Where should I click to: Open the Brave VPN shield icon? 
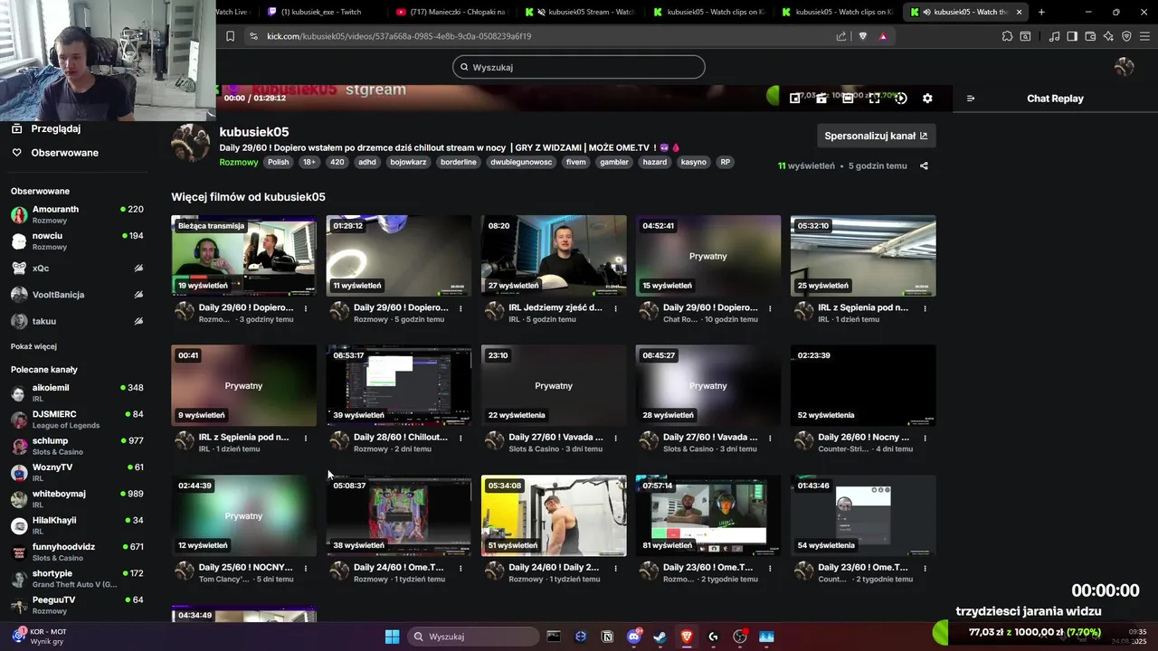[x=1126, y=36]
